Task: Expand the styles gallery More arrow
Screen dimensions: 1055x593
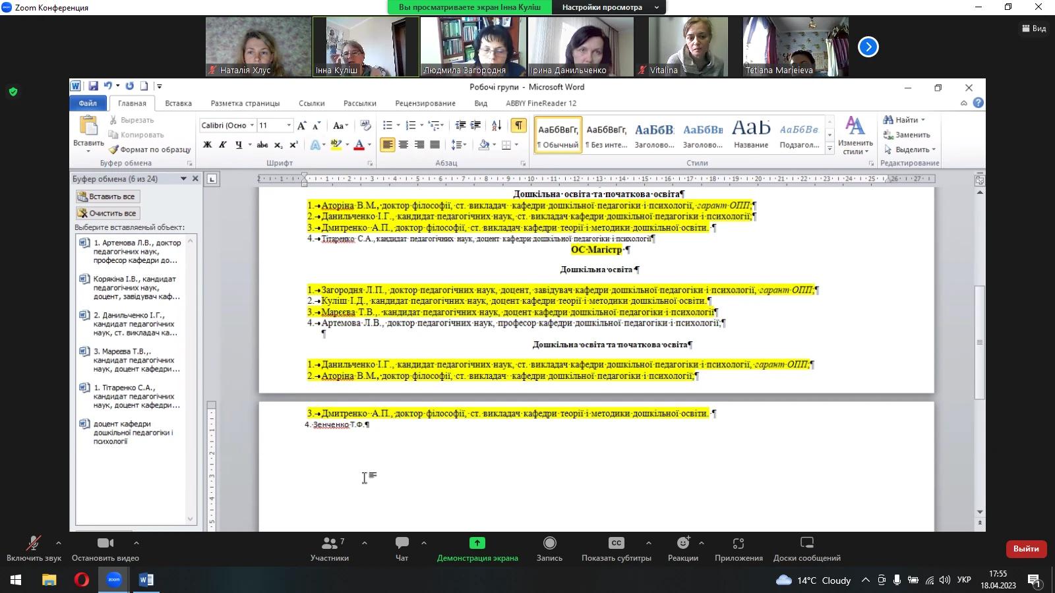Action: [829, 150]
